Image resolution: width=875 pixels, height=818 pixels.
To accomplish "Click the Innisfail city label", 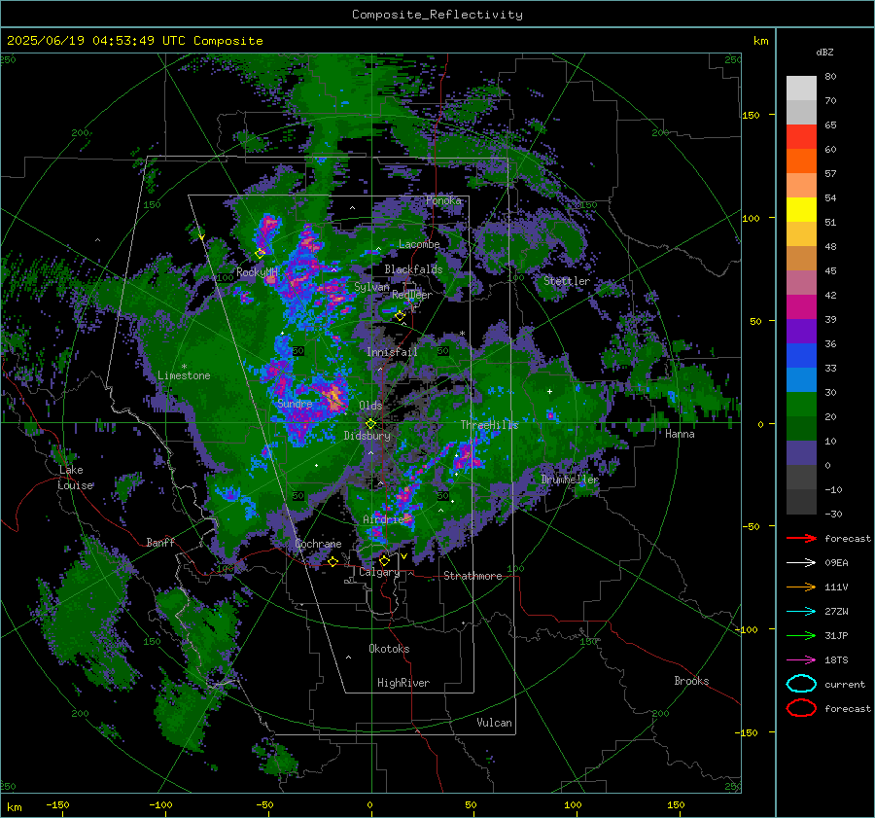I will pos(392,352).
